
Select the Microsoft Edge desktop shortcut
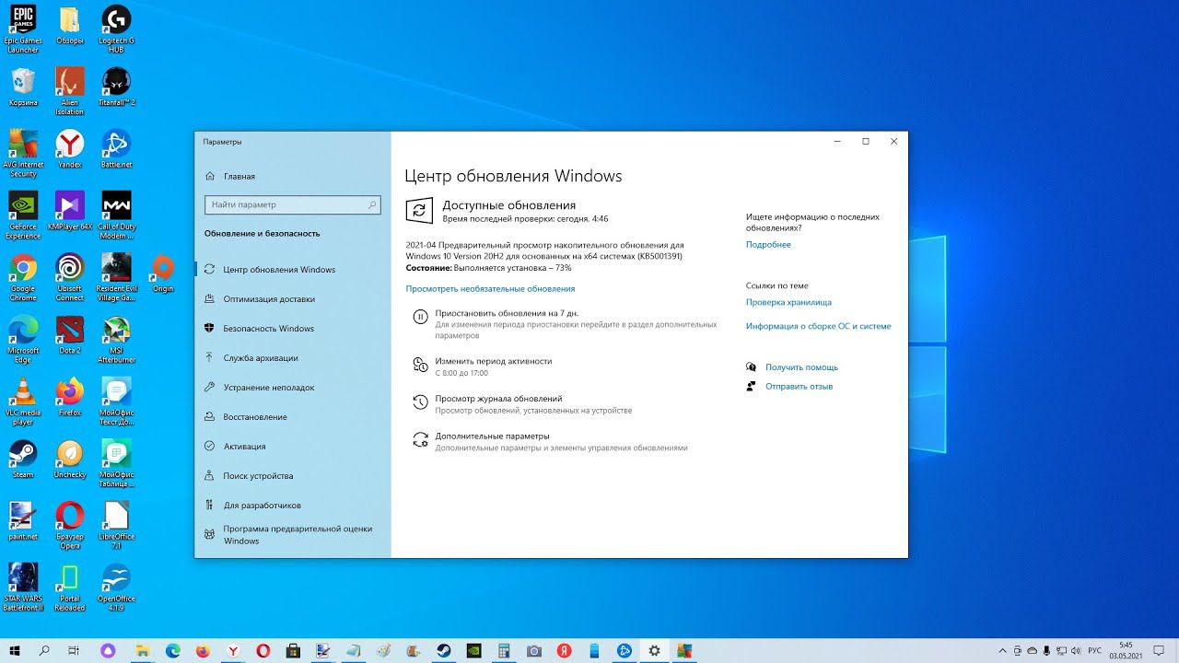[23, 339]
